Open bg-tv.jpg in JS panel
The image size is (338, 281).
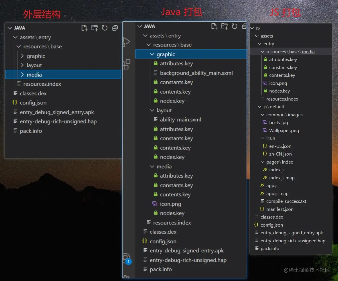[x=279, y=122]
